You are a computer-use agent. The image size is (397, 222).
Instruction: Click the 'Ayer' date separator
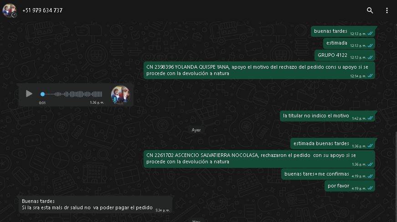[x=196, y=130]
